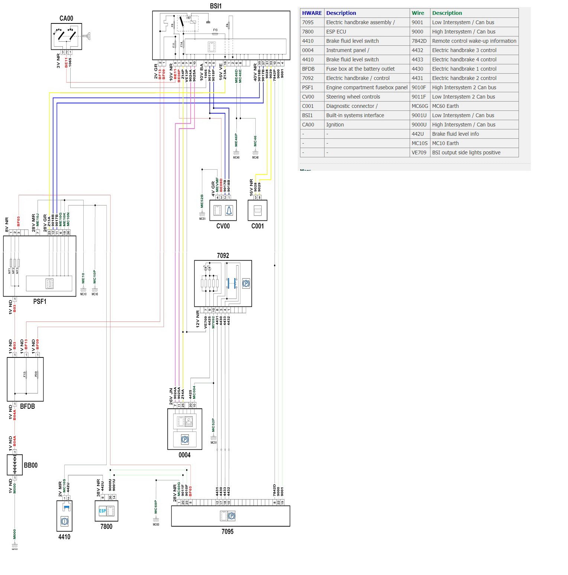568x575 pixels.
Task: Click 'Remote control wake-up information' cell
Action: (x=474, y=41)
